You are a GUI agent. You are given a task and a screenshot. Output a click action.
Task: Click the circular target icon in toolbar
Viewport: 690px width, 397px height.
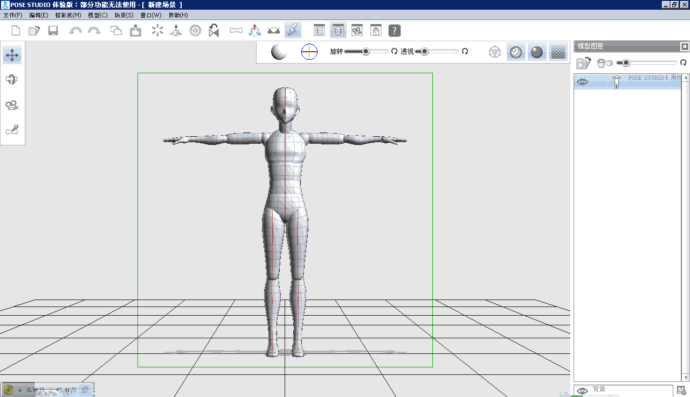196,31
